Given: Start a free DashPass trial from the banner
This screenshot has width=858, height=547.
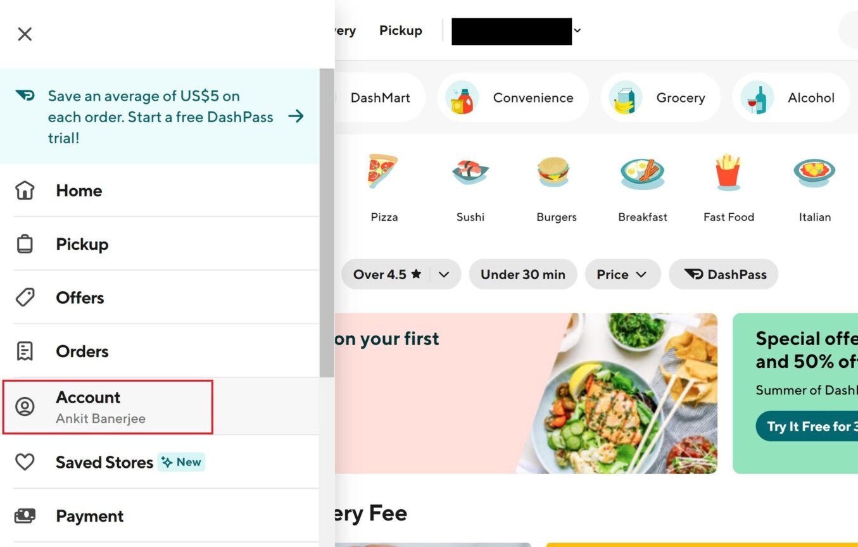Looking at the screenshot, I should 161,116.
